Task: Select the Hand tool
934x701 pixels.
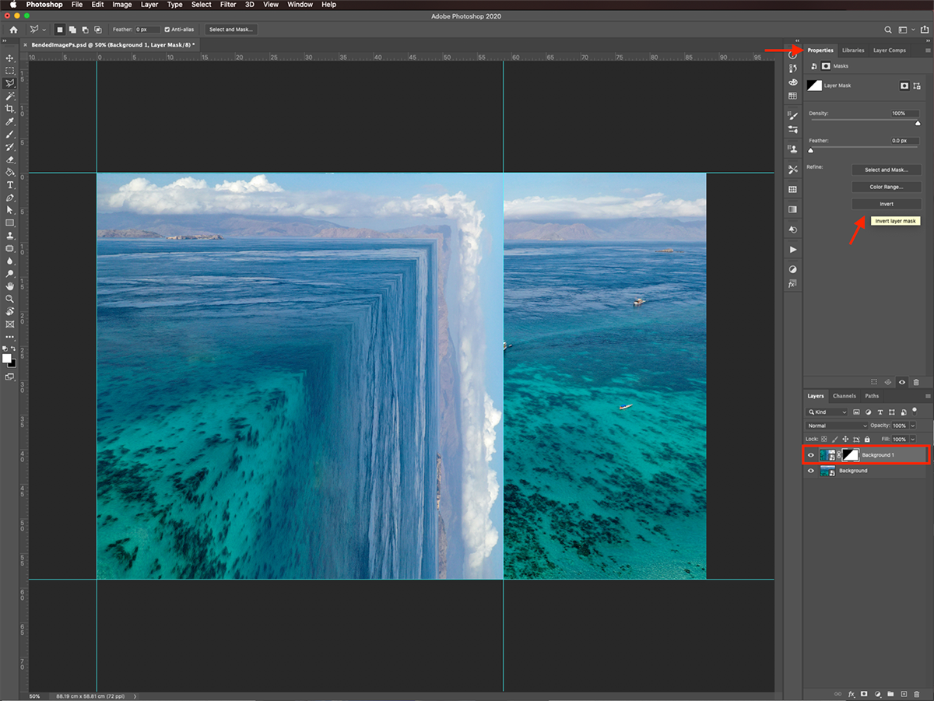Action: [10, 286]
